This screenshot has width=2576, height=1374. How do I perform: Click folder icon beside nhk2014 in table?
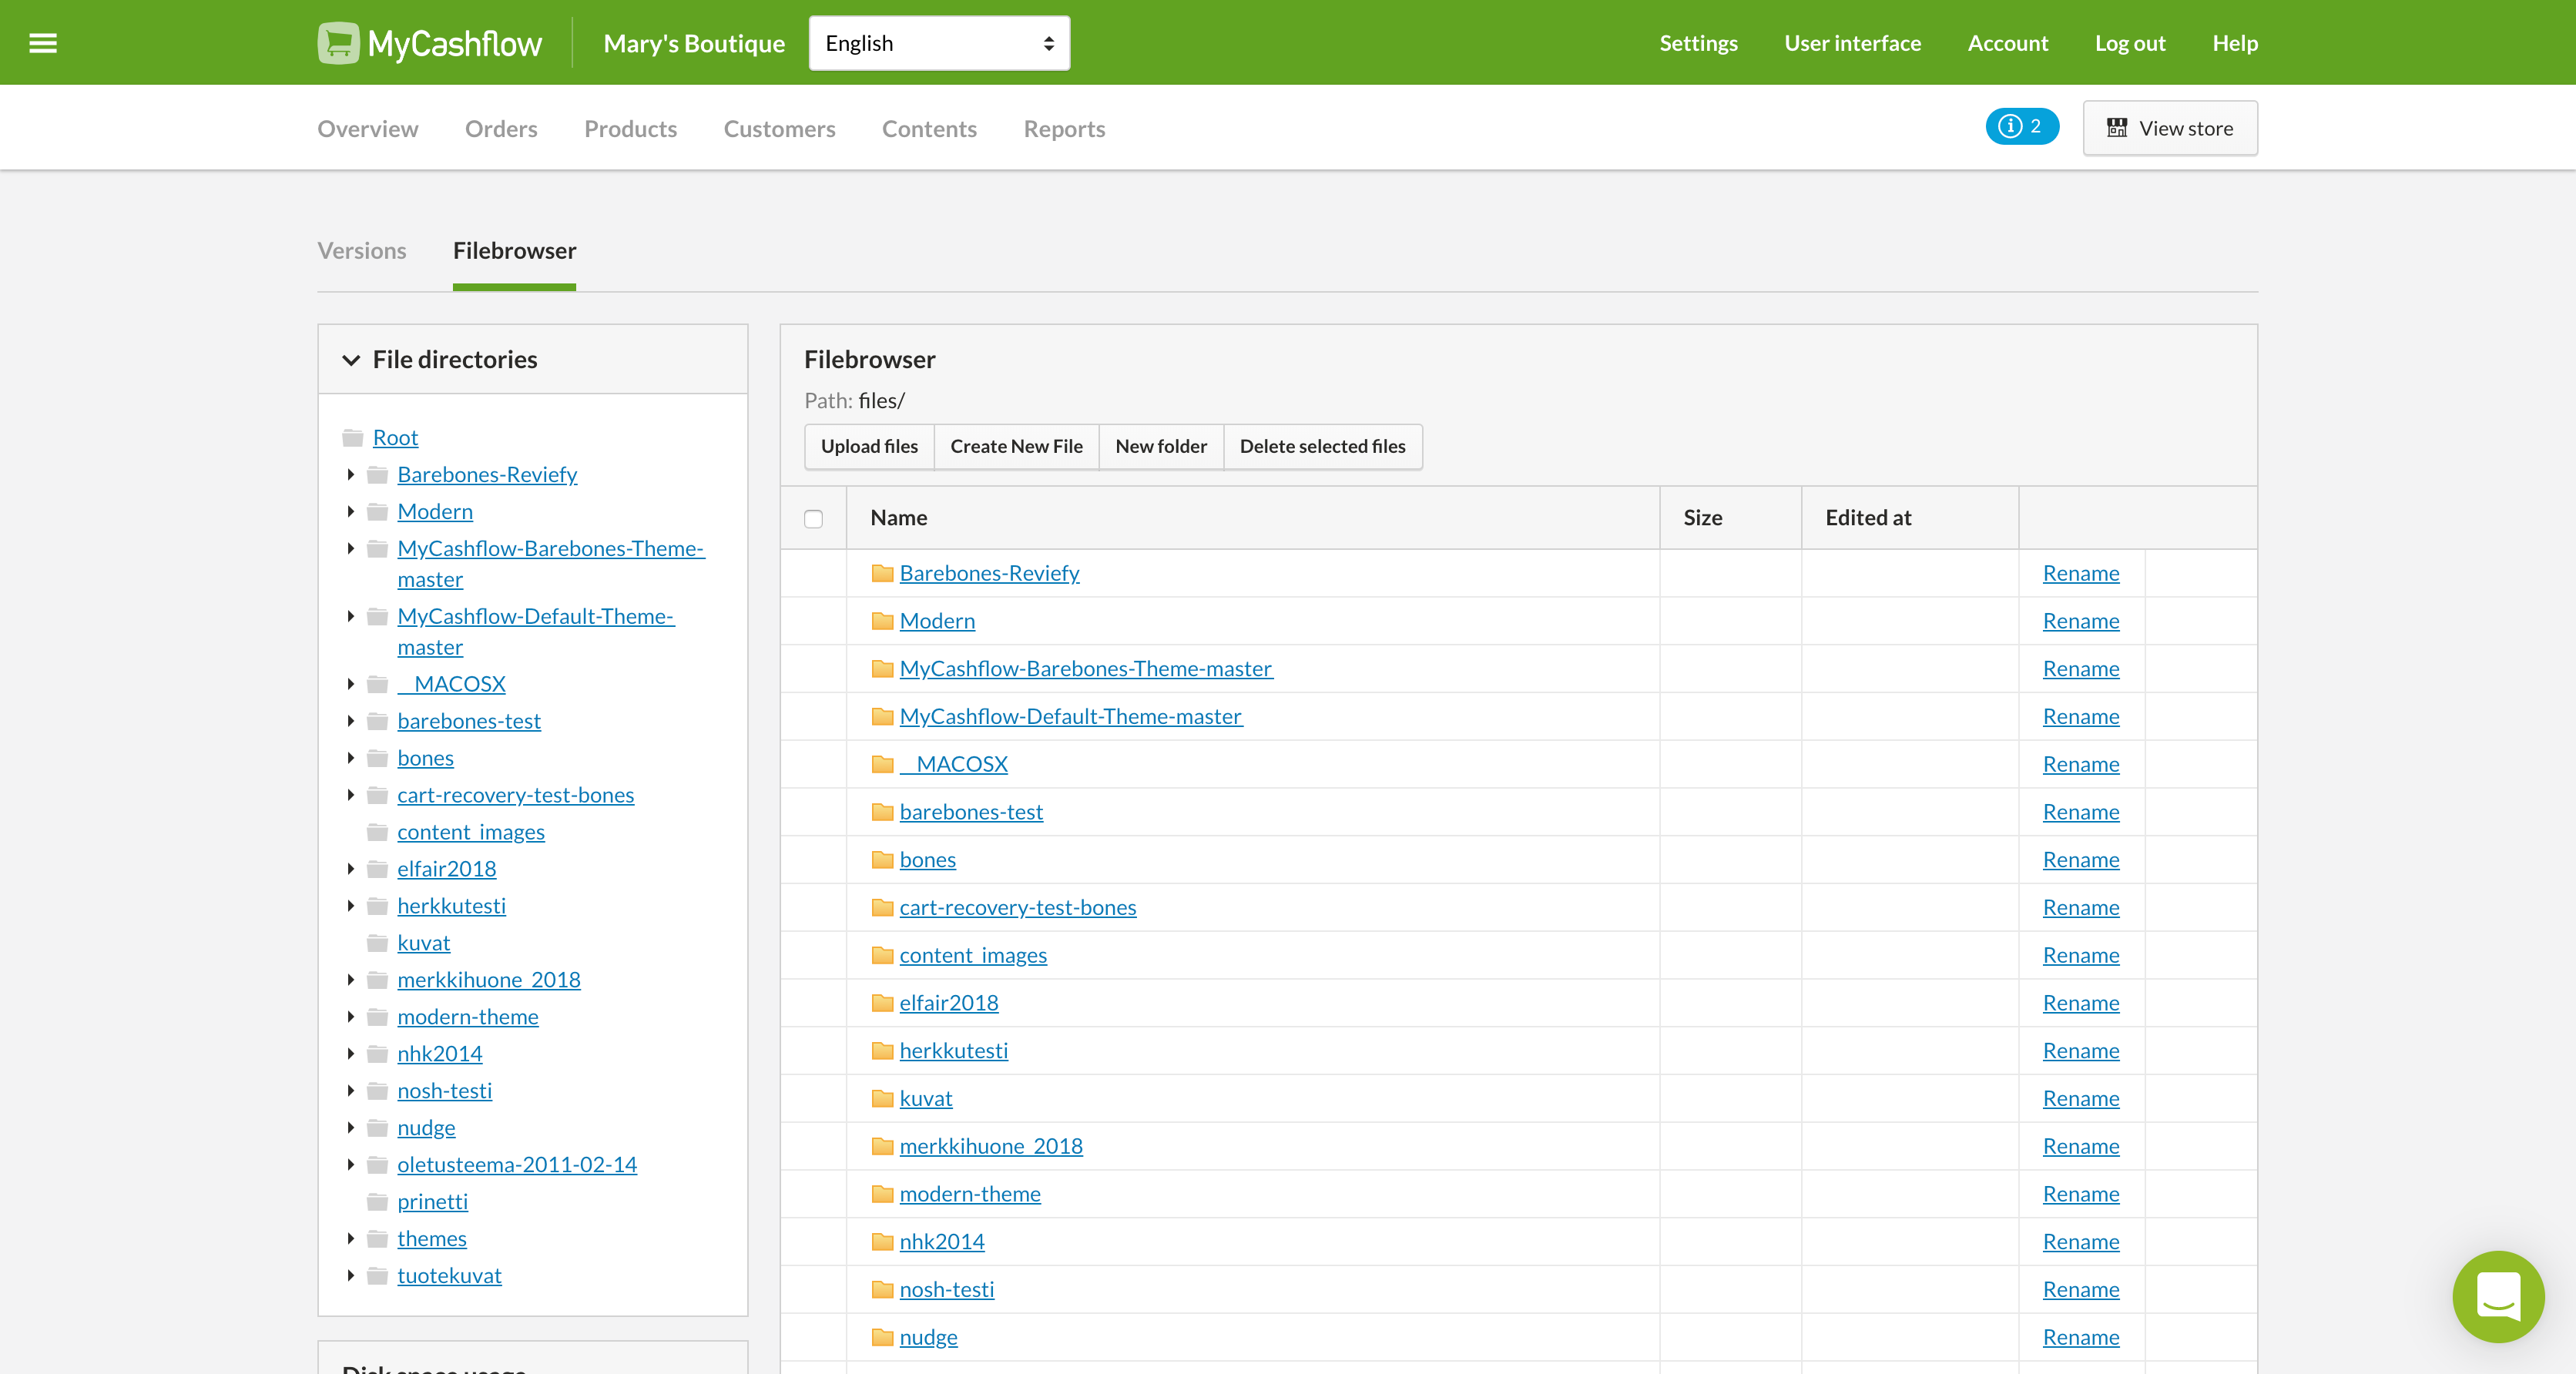(882, 1242)
